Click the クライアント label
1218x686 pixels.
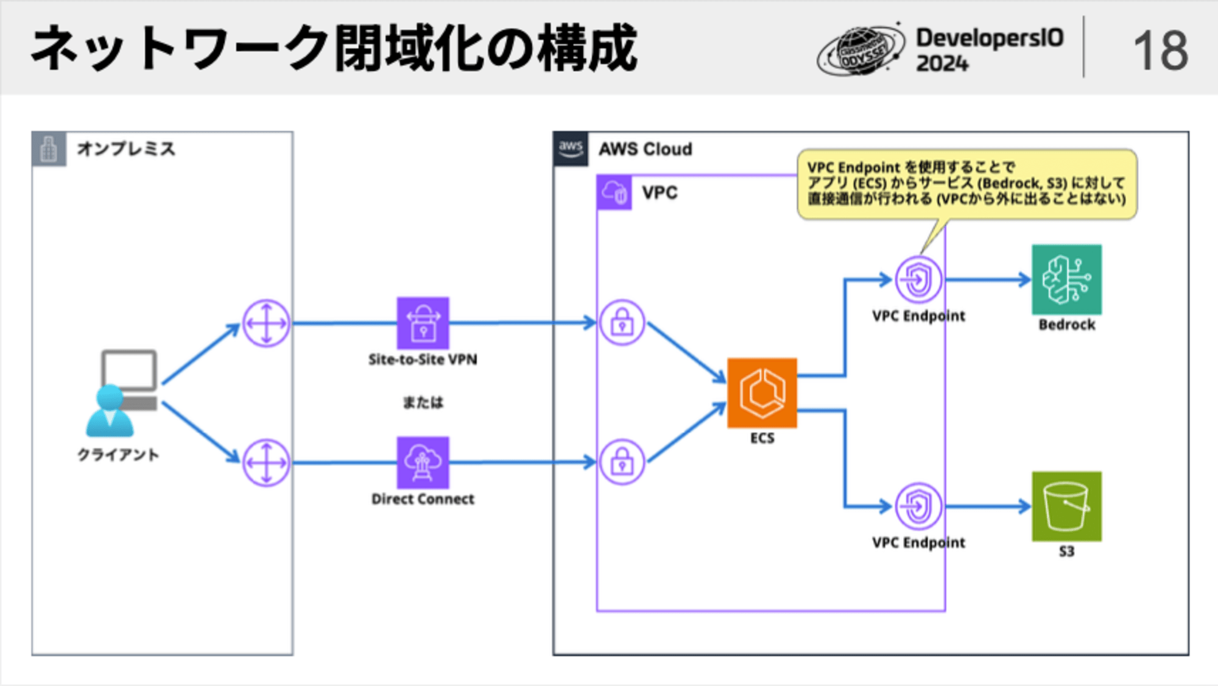click(118, 454)
